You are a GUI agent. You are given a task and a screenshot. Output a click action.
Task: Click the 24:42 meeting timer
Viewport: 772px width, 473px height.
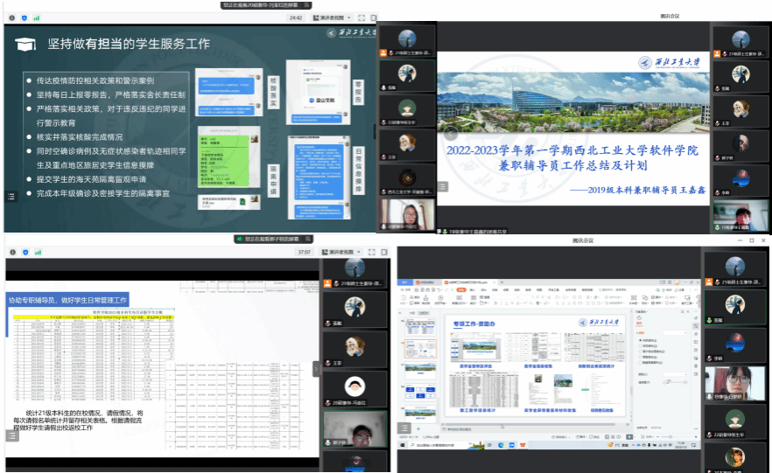coord(296,17)
